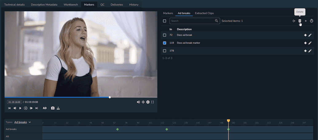This screenshot has height=140, width=318.
Task: Switch to Workbench tab
Action: pyautogui.click(x=71, y=5)
